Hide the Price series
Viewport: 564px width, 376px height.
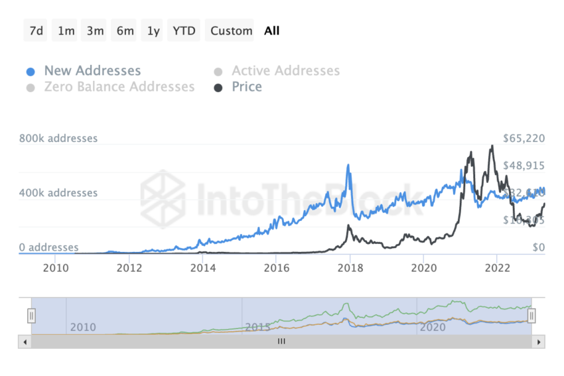coord(247,87)
